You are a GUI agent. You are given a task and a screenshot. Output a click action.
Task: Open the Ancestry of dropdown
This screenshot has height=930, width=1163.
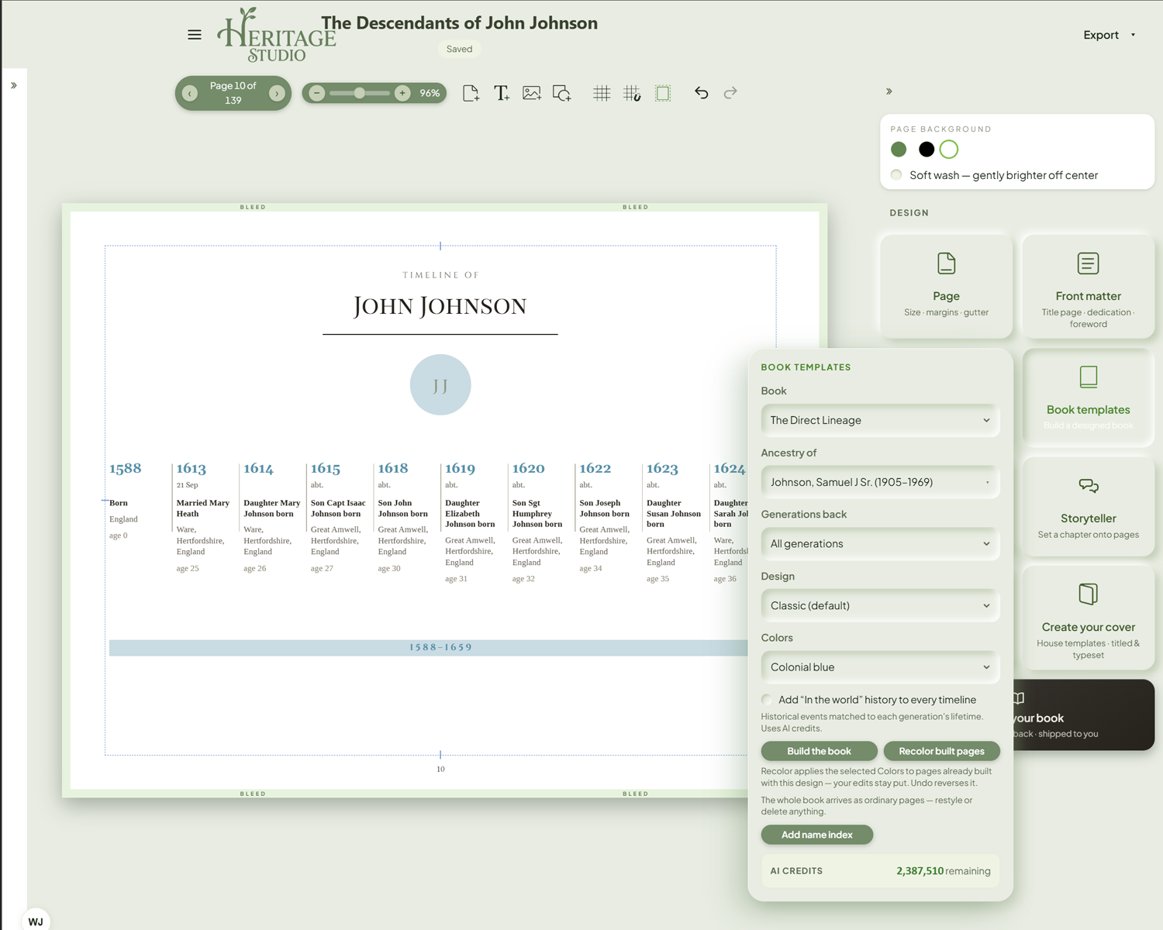(x=880, y=482)
